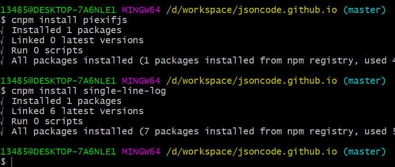Click the dollar sign before cnpm install piexifjs
The height and width of the screenshot is (167, 395).
click(x=3, y=20)
